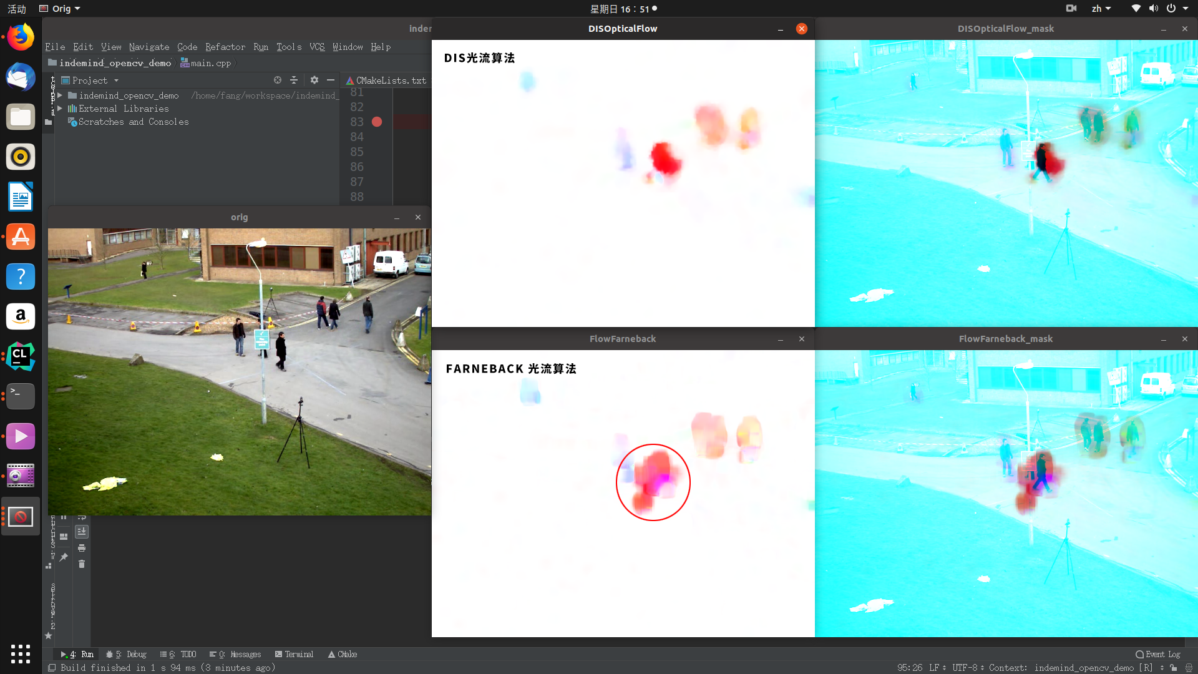Clear the Run console with trash icon
Image resolution: width=1198 pixels, height=674 pixels.
point(82,564)
